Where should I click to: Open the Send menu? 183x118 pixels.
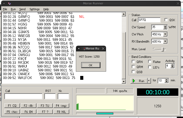[22, 9]
